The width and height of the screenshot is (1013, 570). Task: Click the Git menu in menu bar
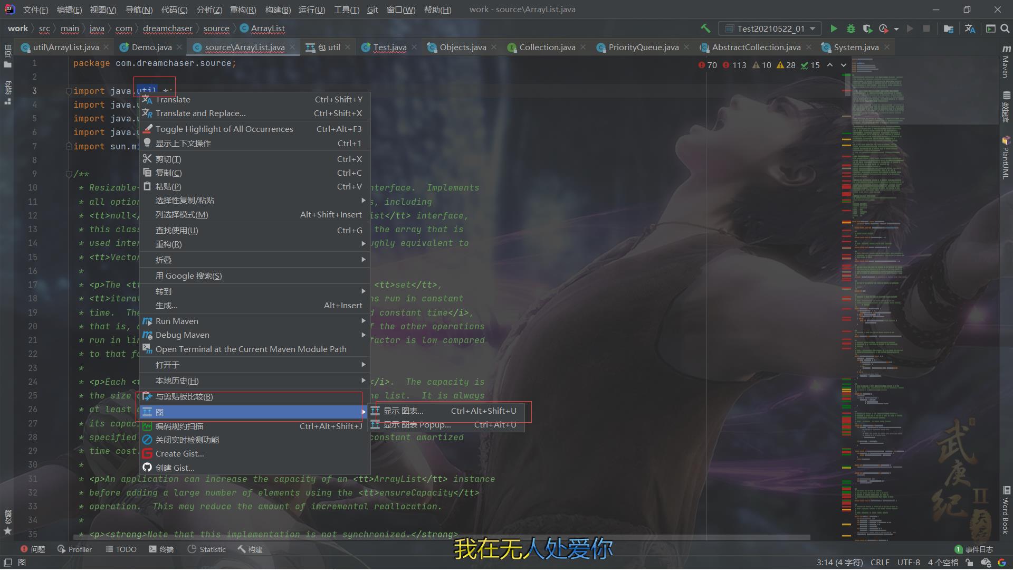(x=374, y=9)
